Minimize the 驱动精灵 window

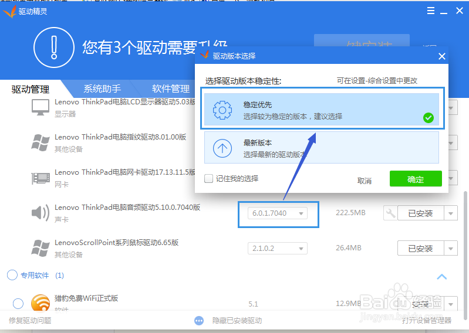(444, 12)
